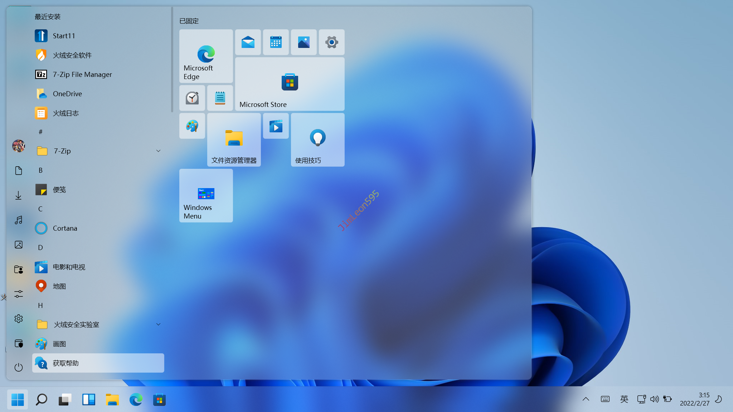The width and height of the screenshot is (733, 412).
Task: Toggle the 英 input language indicator
Action: pyautogui.click(x=624, y=399)
